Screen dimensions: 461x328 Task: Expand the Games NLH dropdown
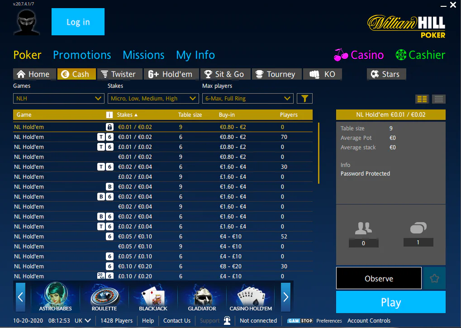59,98
